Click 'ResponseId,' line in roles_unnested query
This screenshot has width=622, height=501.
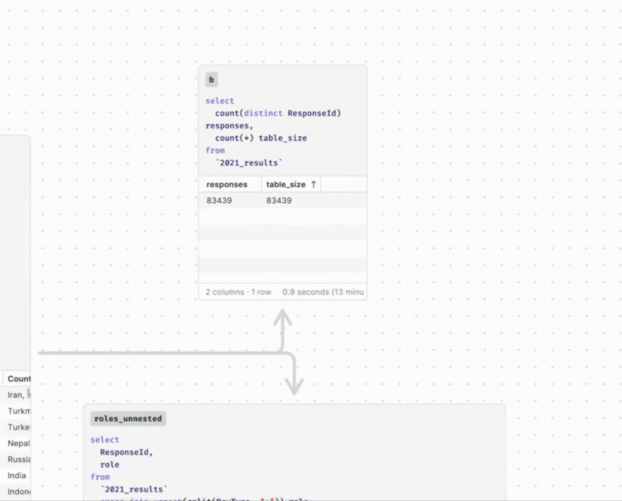point(126,452)
